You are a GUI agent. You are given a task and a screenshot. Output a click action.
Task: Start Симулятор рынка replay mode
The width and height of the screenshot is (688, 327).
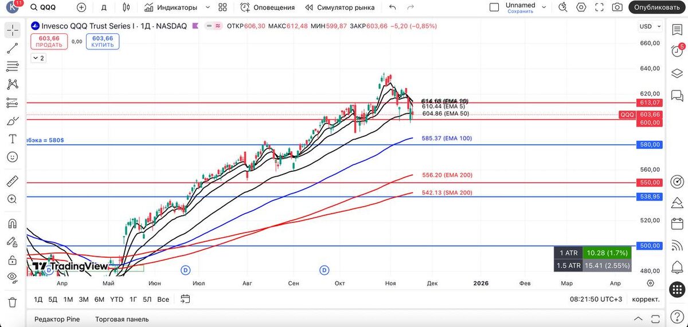pyautogui.click(x=340, y=7)
